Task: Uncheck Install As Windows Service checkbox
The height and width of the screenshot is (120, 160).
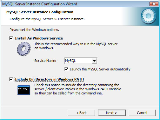Action: pyautogui.click(x=11, y=38)
